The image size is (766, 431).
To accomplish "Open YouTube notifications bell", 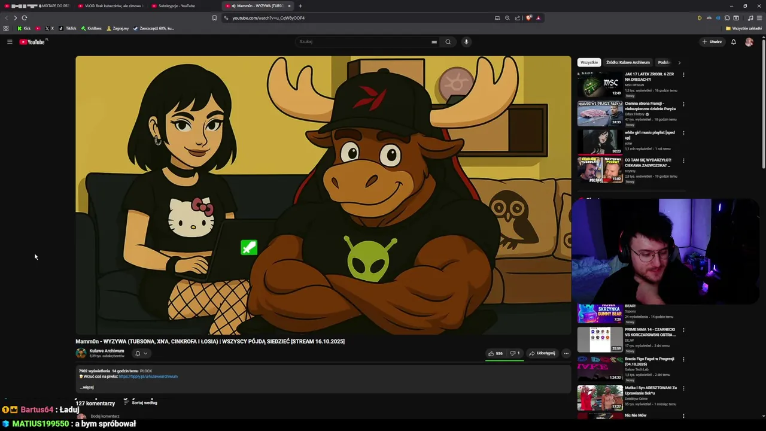I will pyautogui.click(x=734, y=42).
